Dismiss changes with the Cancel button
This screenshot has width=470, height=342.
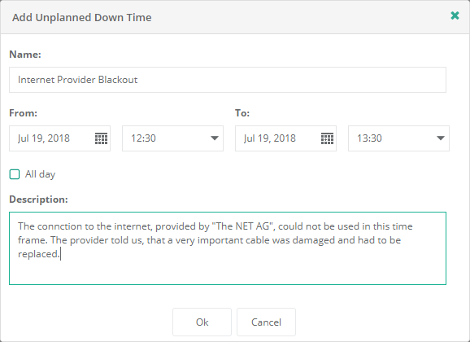[266, 322]
